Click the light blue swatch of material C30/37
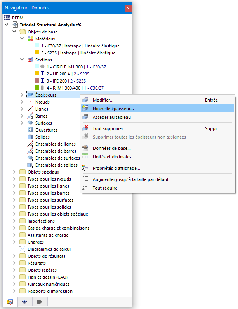 [37, 46]
